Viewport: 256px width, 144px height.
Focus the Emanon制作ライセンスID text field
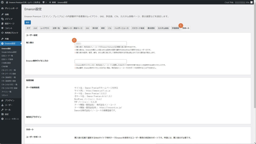point(100,61)
